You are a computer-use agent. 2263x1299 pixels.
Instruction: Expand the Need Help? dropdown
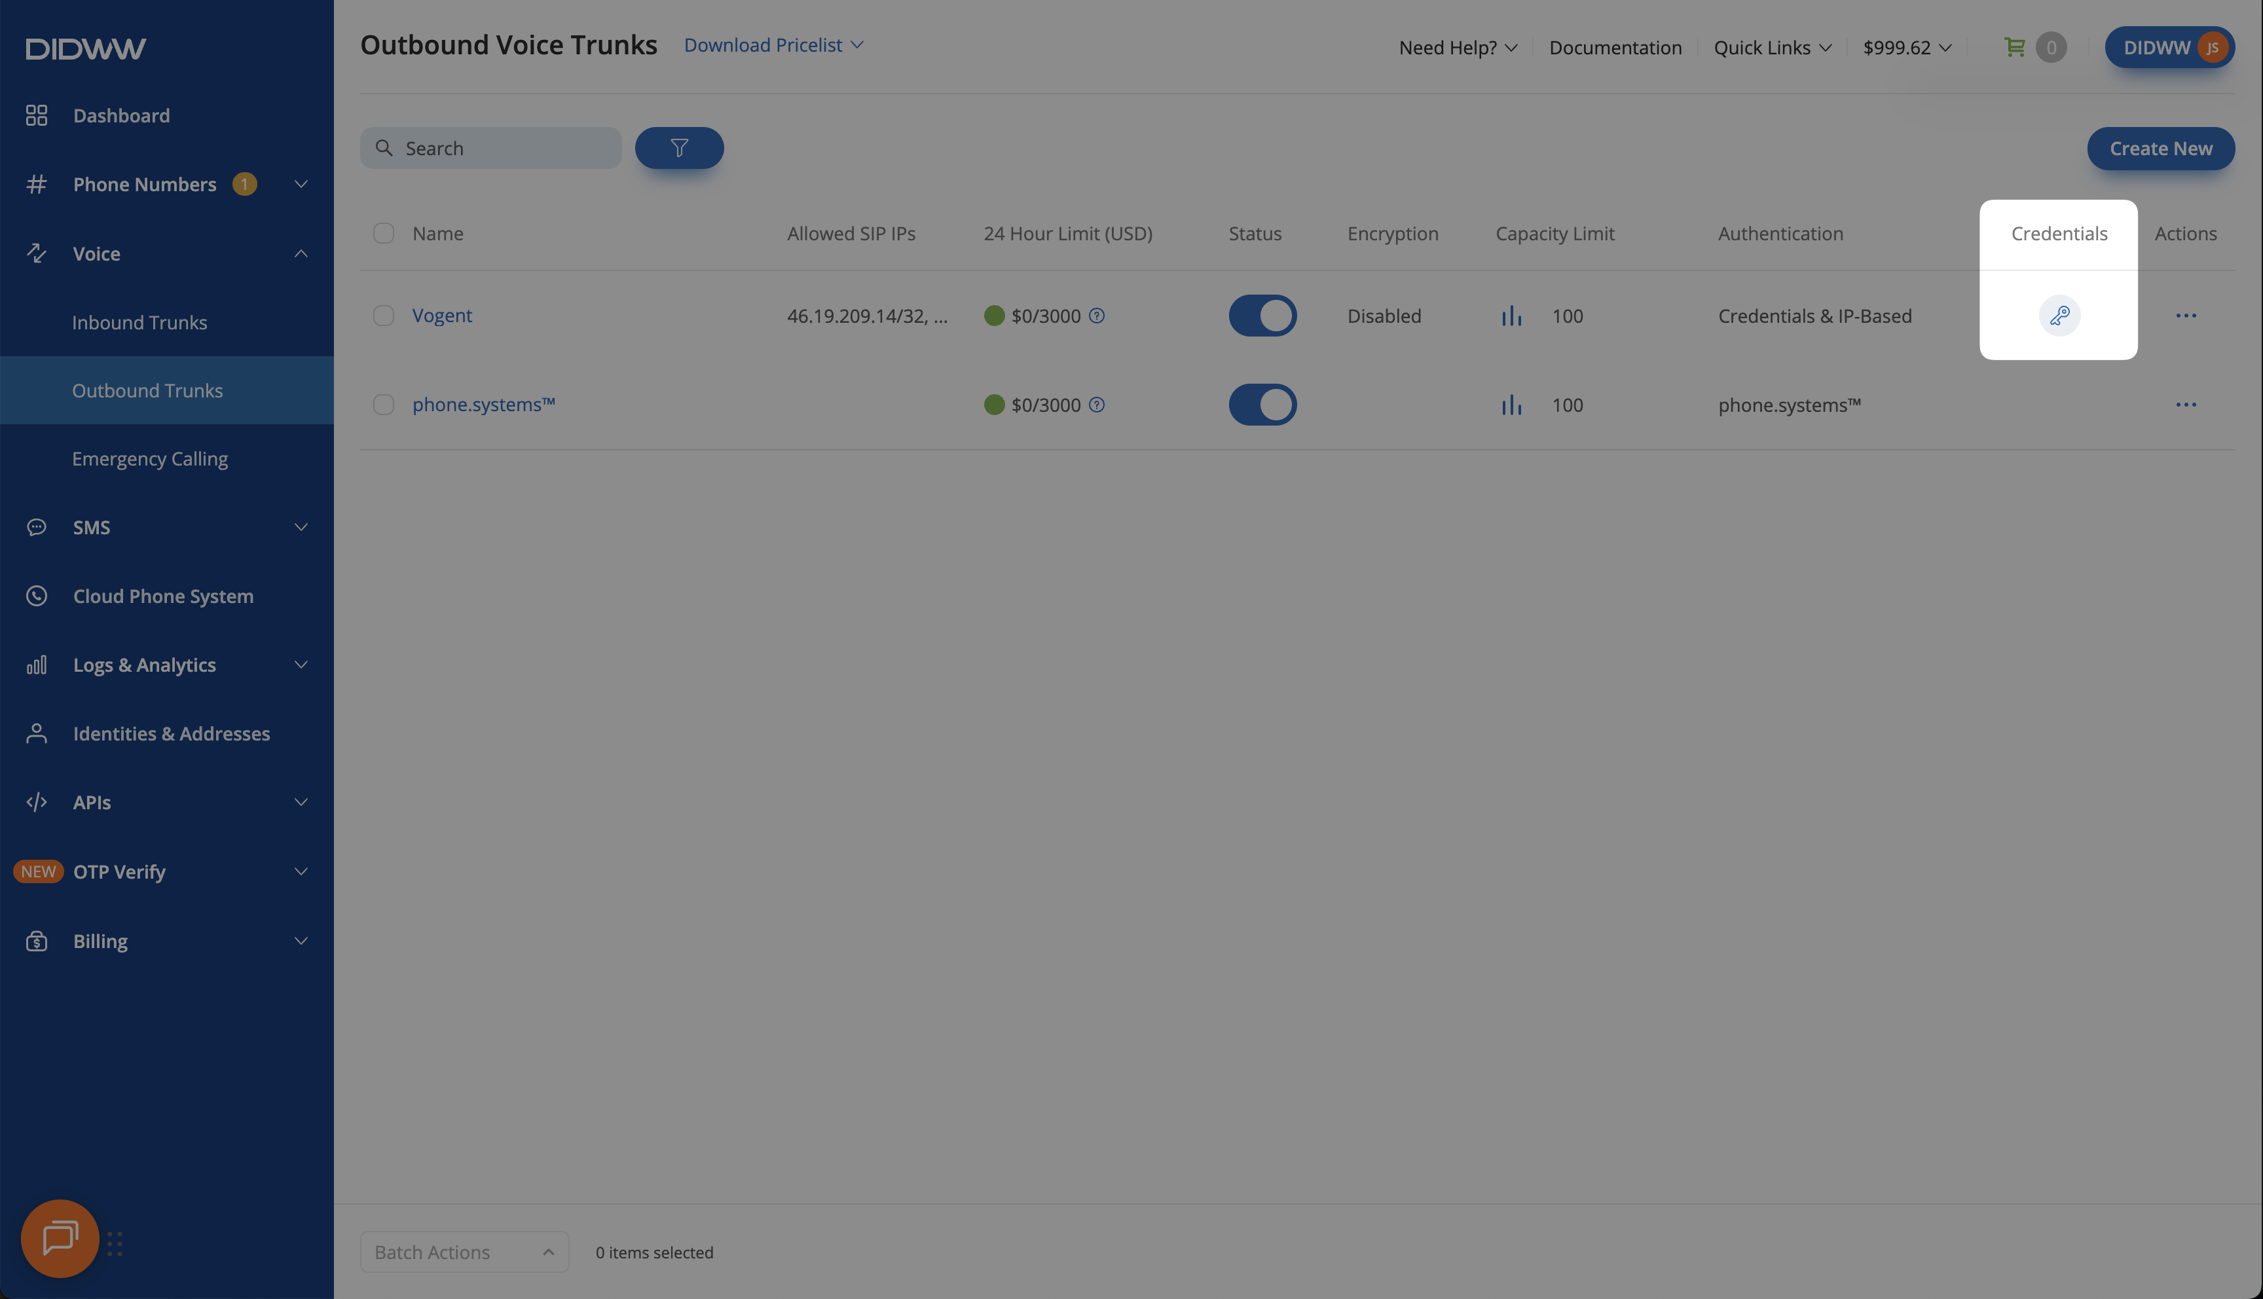tap(1458, 47)
